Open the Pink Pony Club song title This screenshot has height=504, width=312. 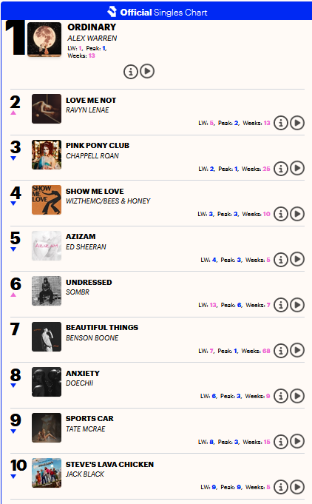coord(98,145)
